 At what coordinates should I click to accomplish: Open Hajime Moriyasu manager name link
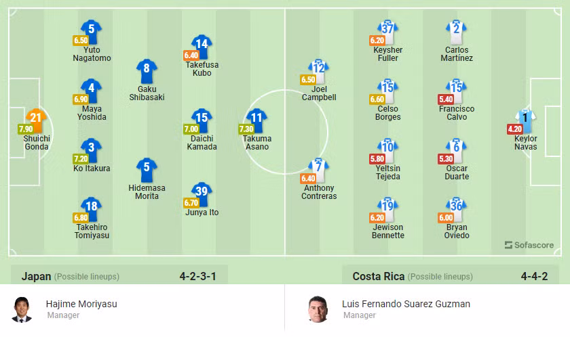click(x=81, y=304)
